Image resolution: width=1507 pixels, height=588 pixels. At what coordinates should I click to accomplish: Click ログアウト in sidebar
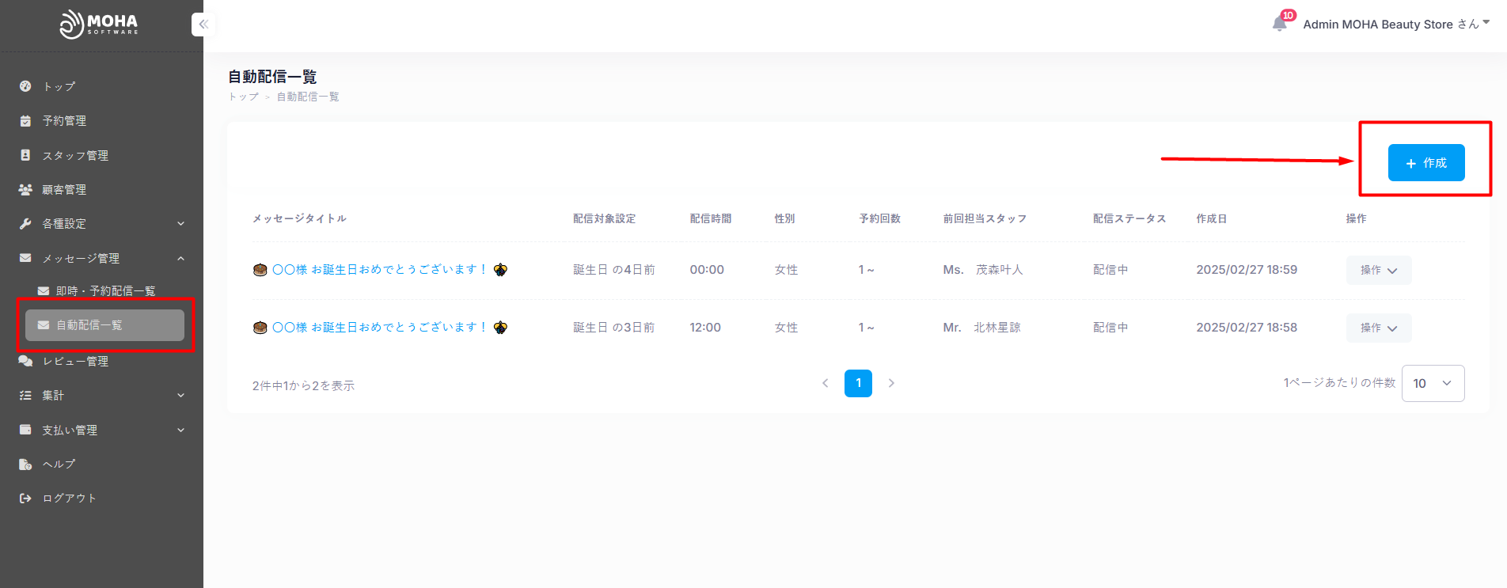pyautogui.click(x=70, y=499)
